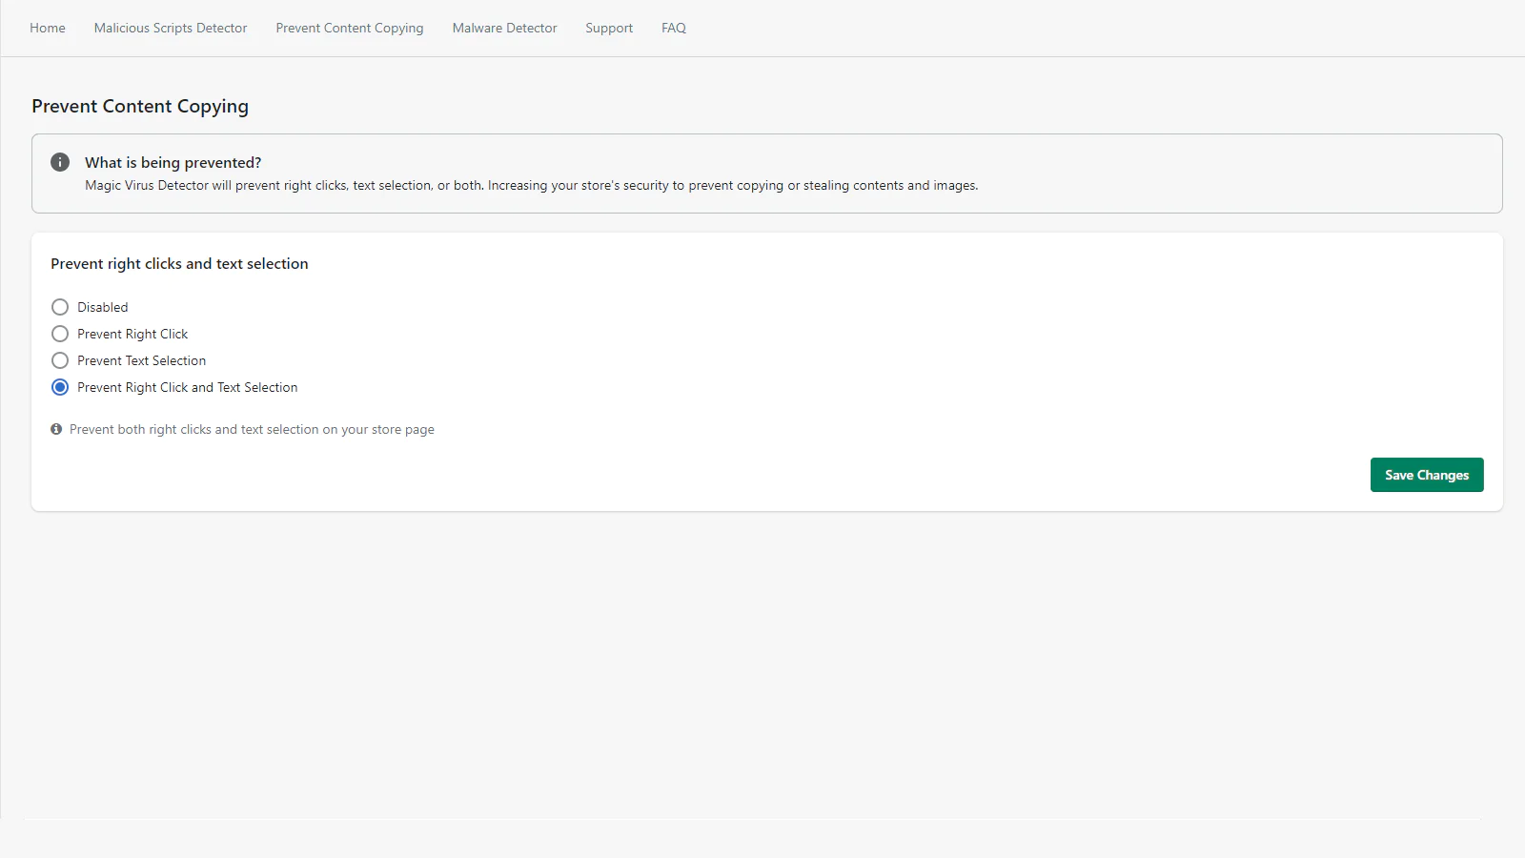Open the Support page
This screenshot has height=858, width=1525.
(x=609, y=28)
